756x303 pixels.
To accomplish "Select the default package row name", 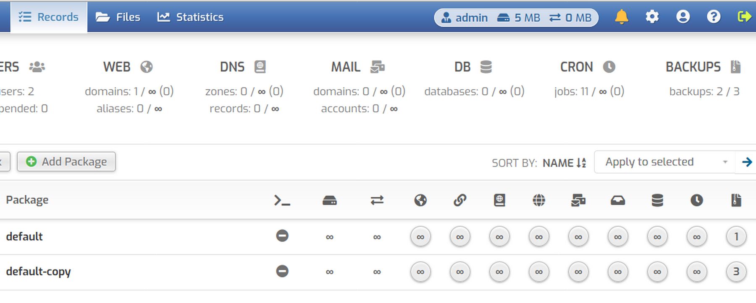I will [x=24, y=237].
